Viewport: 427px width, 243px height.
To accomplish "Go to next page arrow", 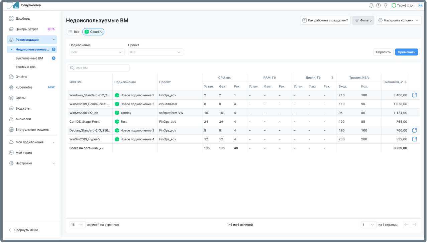I will tap(414, 225).
